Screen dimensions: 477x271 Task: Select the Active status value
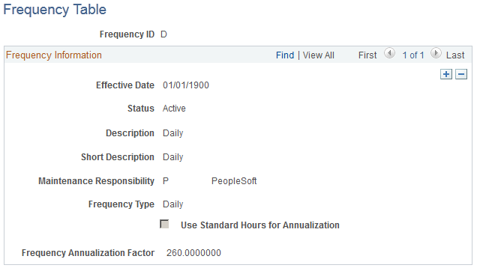coord(174,109)
